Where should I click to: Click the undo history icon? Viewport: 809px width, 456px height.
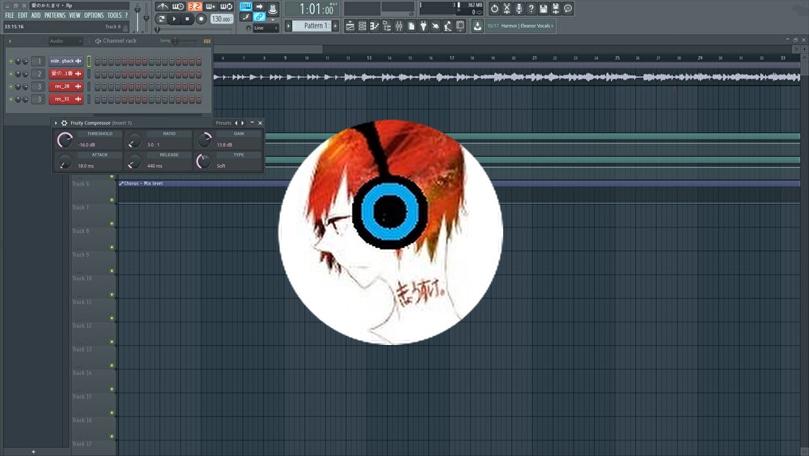click(x=494, y=8)
